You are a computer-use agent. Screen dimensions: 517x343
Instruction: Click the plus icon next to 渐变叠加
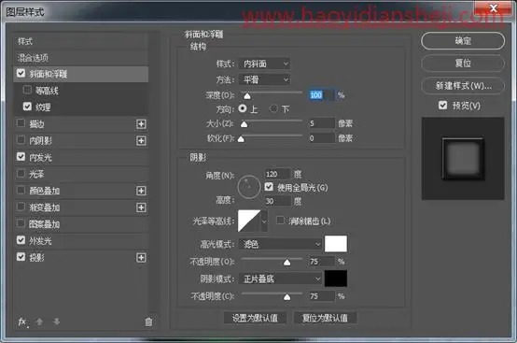coord(141,207)
